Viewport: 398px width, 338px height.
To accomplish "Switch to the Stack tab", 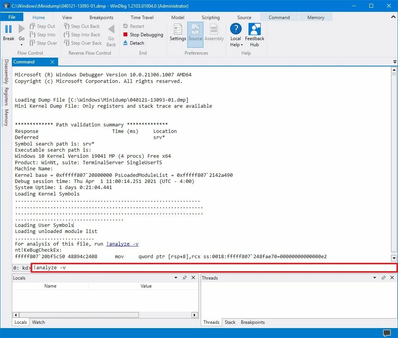I will coord(230,322).
